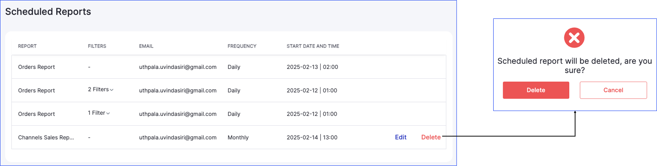Open the first Orders Report row
The width and height of the screenshot is (657, 166).
[228, 67]
